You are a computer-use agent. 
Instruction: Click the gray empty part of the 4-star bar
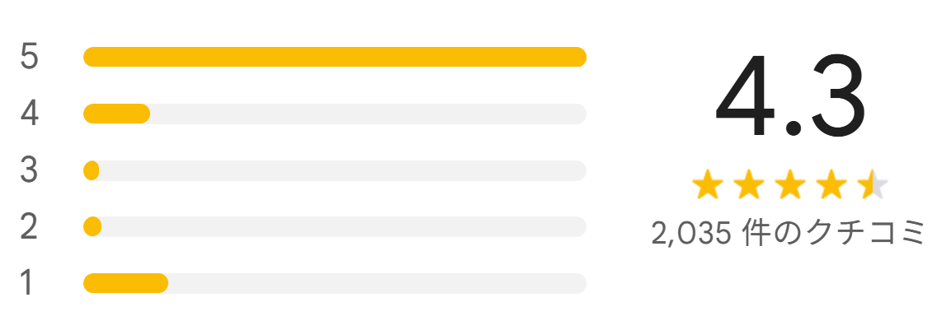pos(367,114)
